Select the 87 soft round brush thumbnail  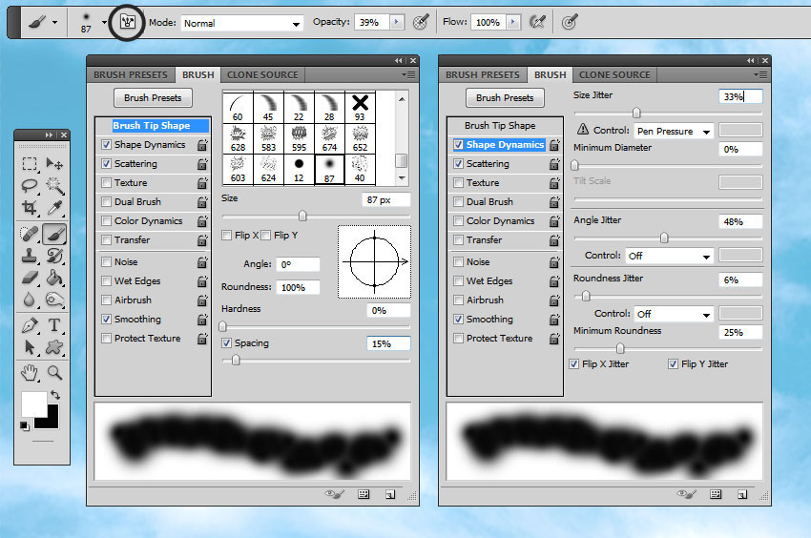coord(329,169)
